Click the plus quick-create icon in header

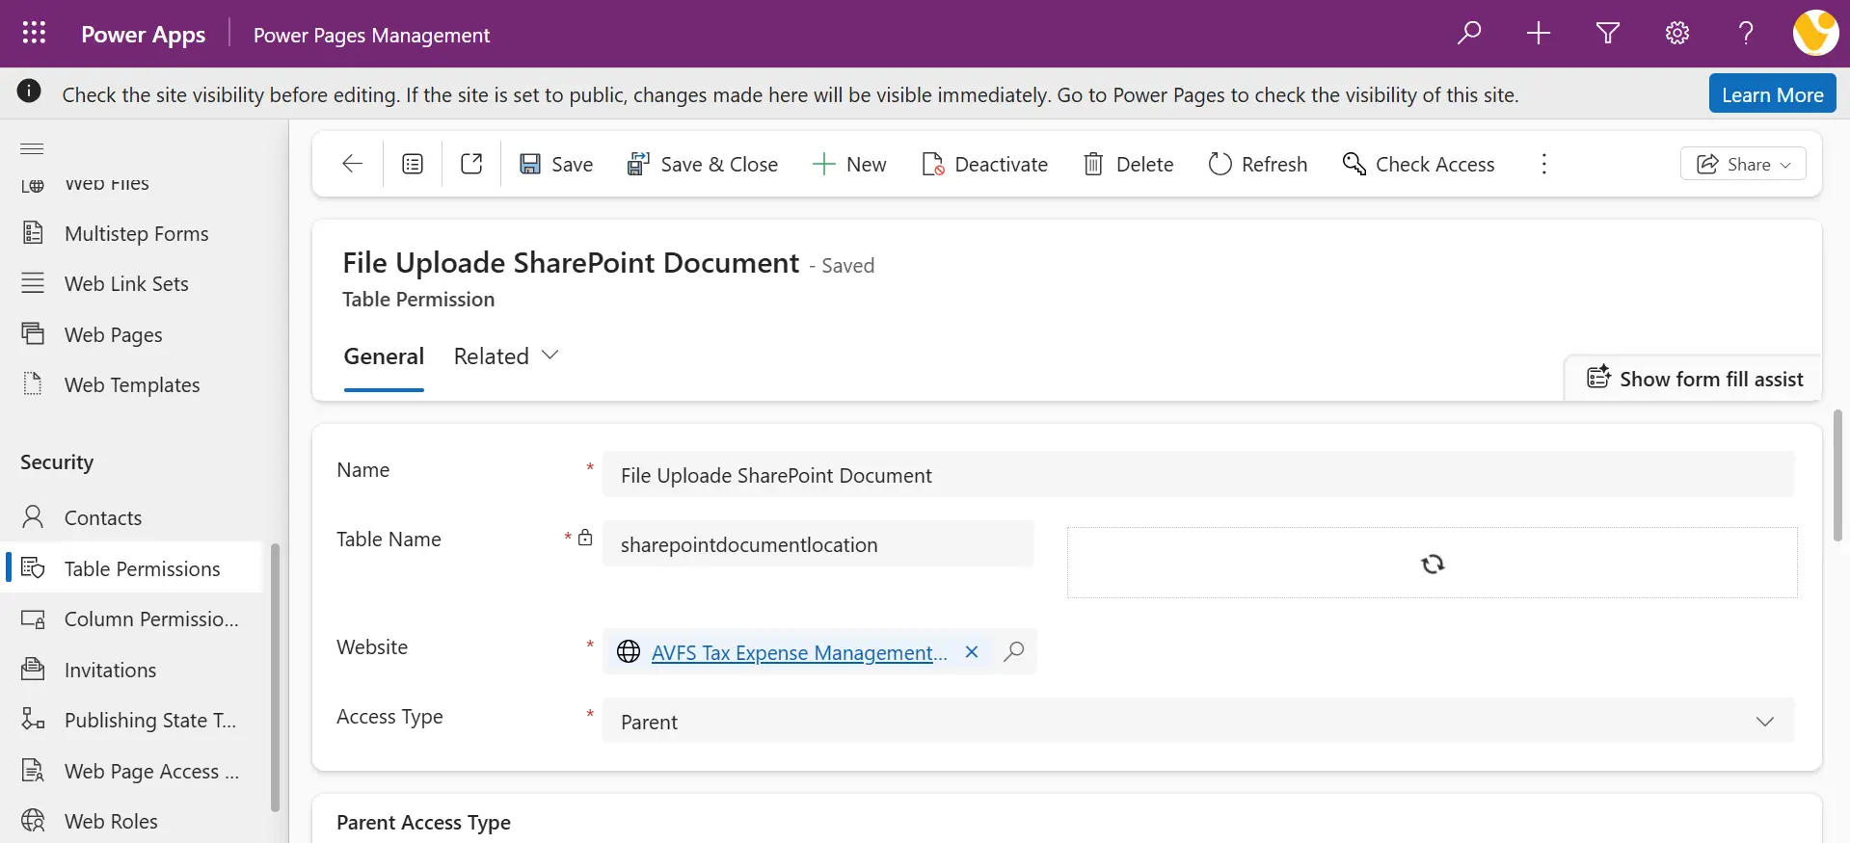(1539, 34)
